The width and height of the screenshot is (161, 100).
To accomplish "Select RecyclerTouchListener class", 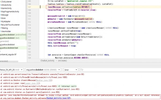I will pyautogui.click(x=10, y=25).
